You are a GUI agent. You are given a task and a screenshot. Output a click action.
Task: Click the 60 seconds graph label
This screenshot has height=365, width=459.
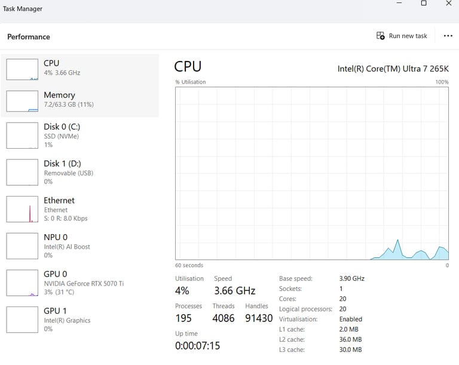click(x=189, y=265)
